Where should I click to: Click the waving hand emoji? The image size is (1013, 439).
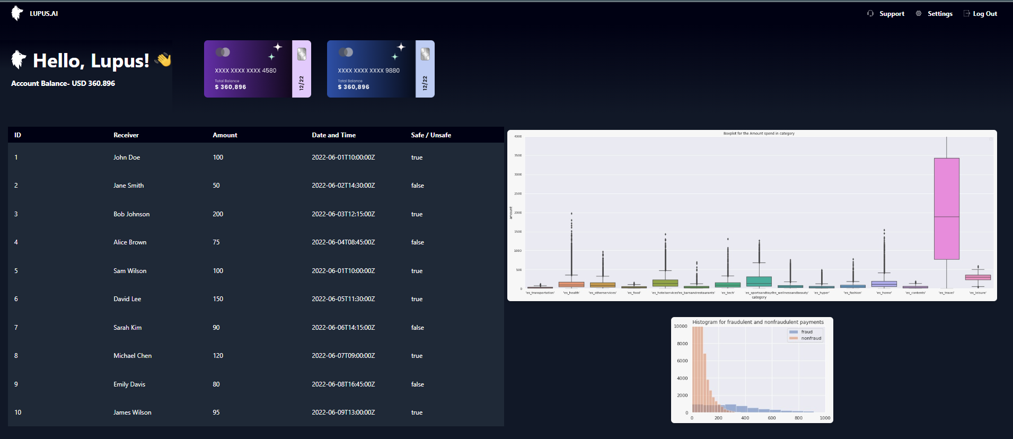163,60
